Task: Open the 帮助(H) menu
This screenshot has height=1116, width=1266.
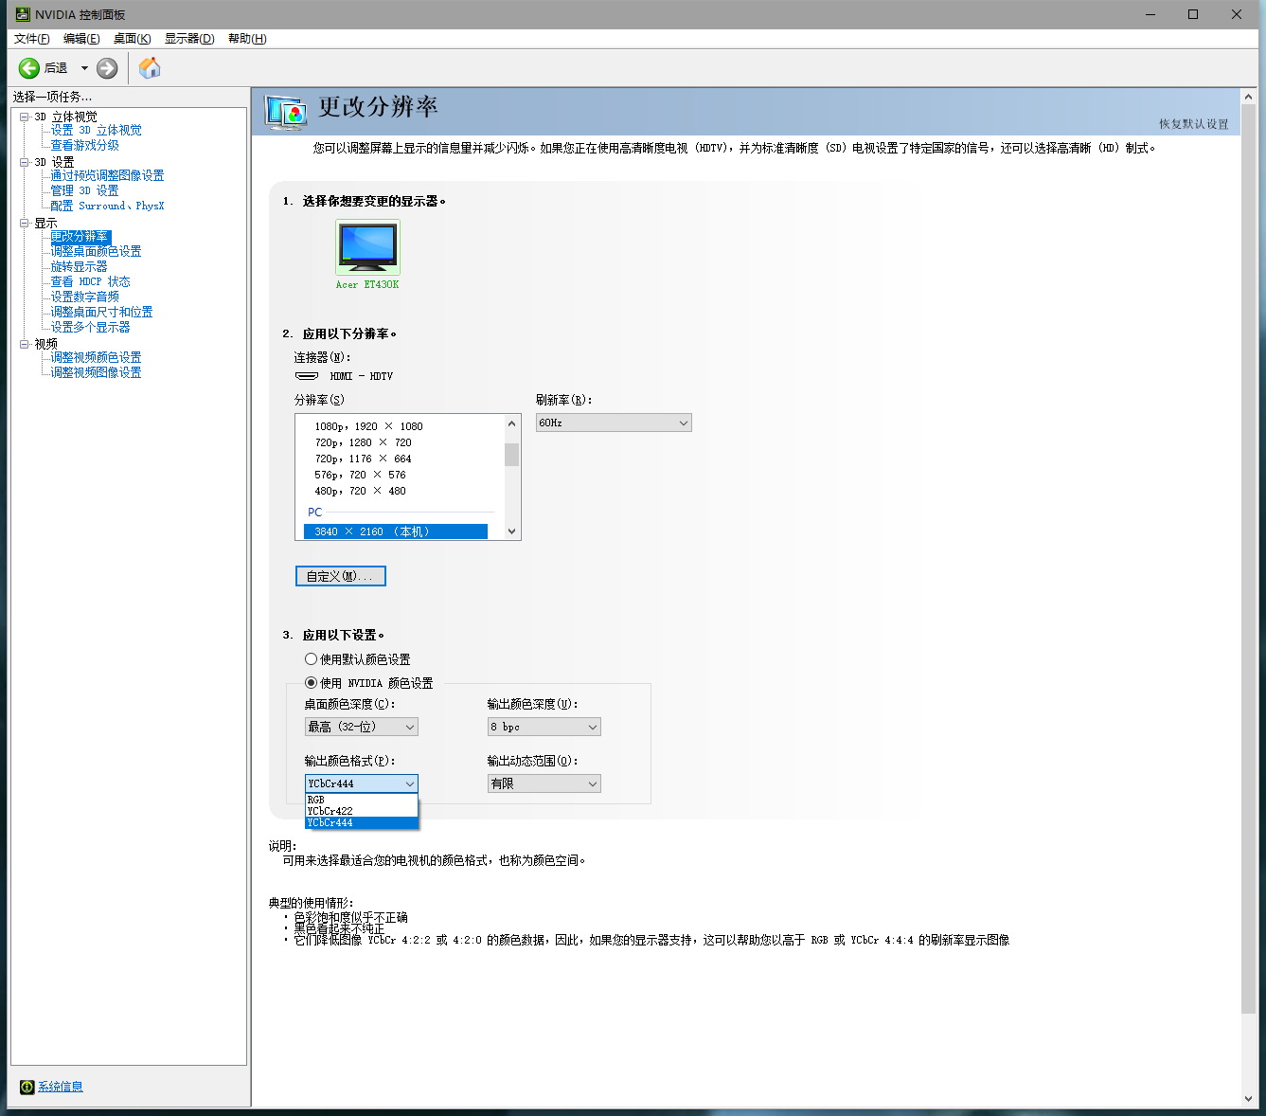Action: click(247, 39)
